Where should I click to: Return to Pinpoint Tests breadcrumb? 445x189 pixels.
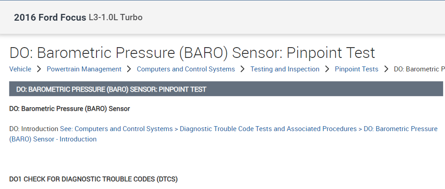click(x=357, y=69)
